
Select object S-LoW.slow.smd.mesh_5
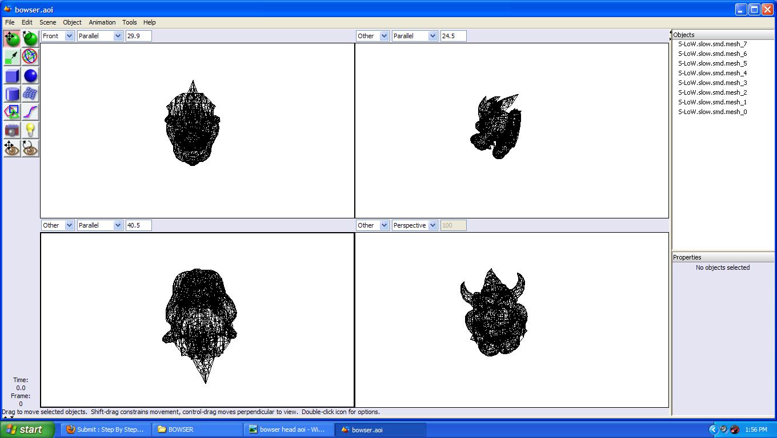click(712, 63)
